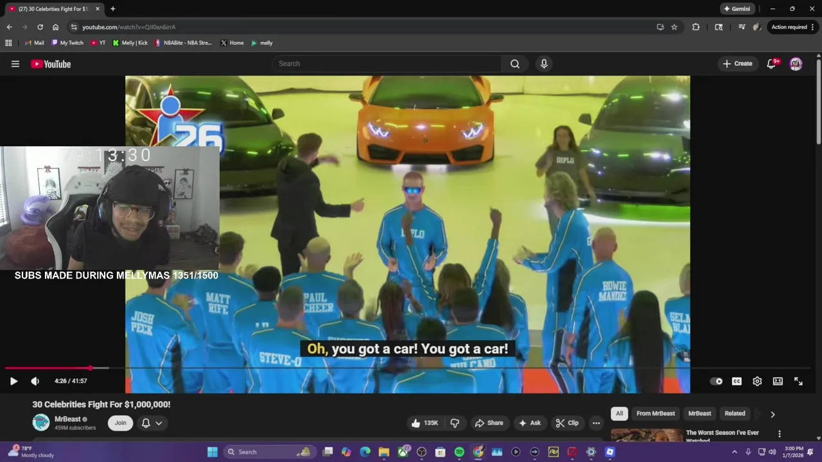Start voice search with the microphone icon
822x462 pixels.
(x=544, y=64)
